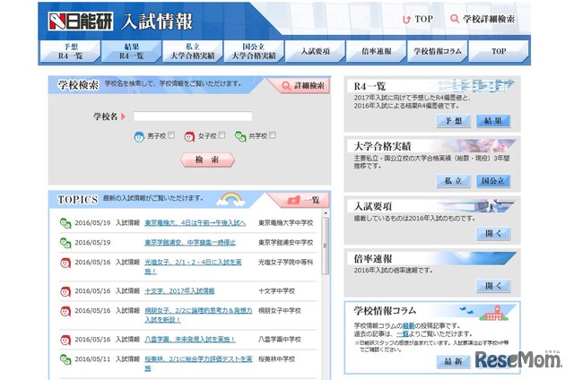574x380 pixels.
Task: Click the TOPICS list scrollbar thumb
Action: click(325, 246)
